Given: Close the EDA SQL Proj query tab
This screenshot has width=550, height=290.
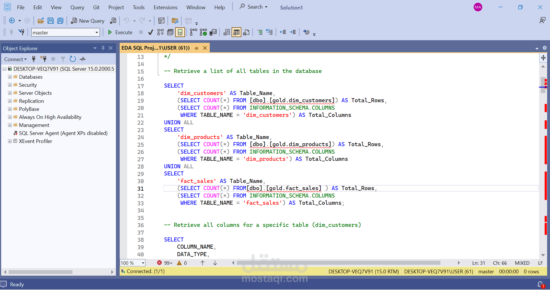Looking at the screenshot, I should point(205,48).
